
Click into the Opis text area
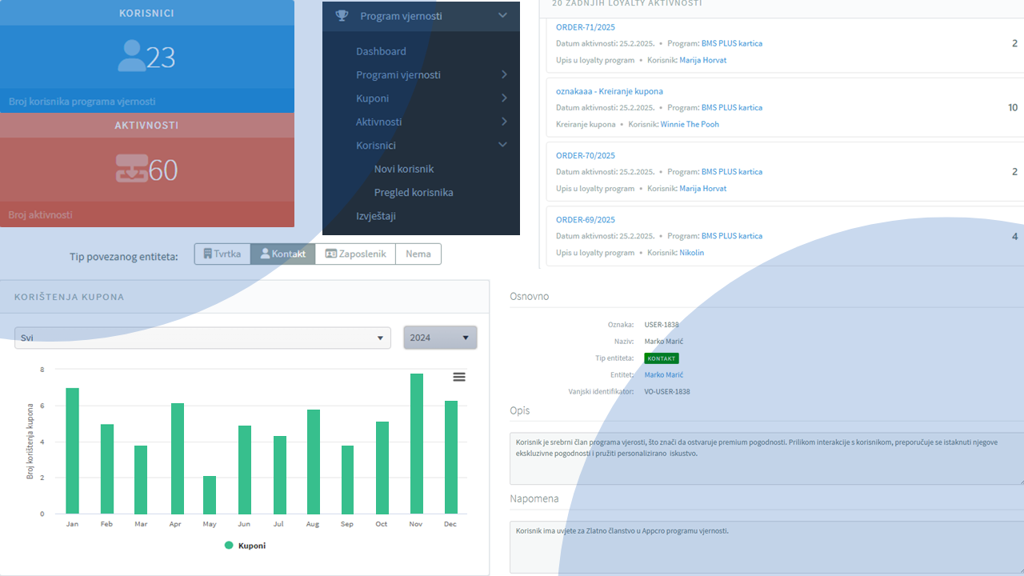pos(766,458)
